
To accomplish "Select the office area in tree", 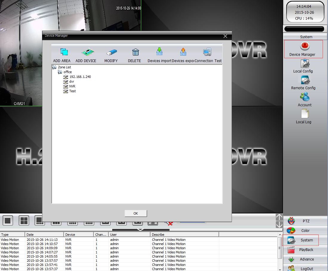I will pos(67,72).
